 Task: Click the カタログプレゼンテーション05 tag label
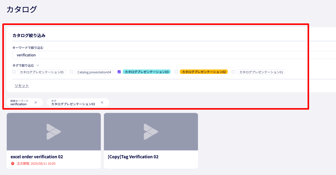point(42,72)
